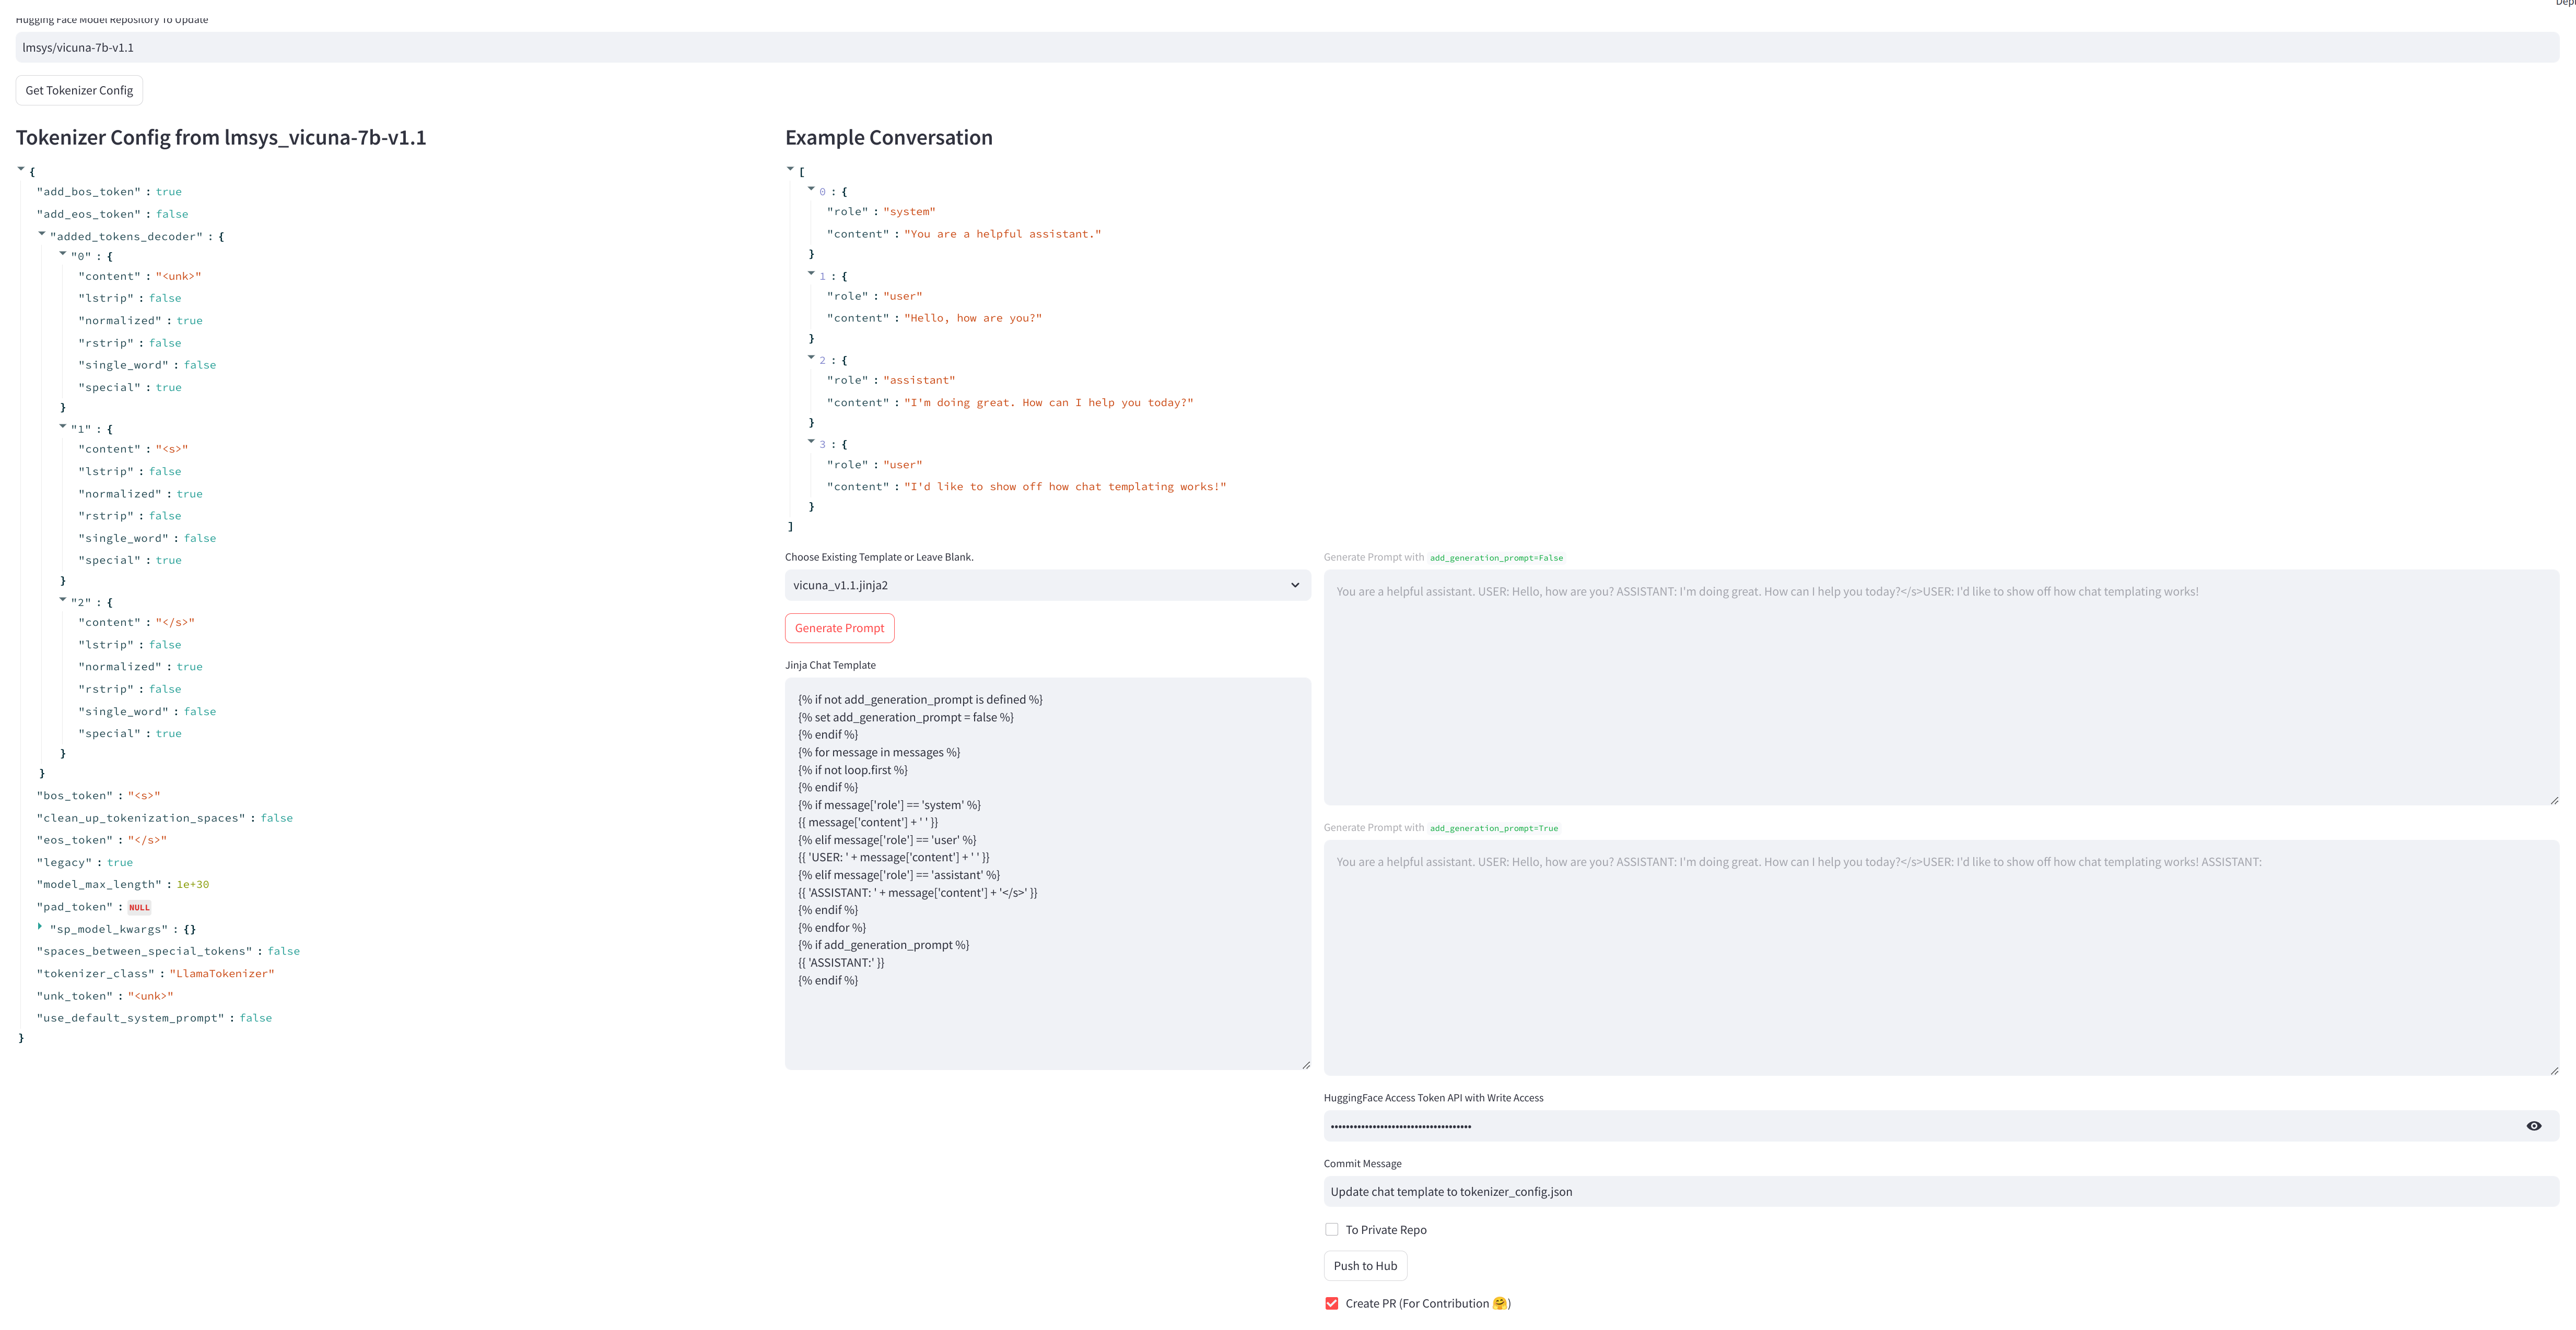Viewport: 2576px width, 1330px height.
Task: Click the Commit Message input field
Action: [x=1940, y=1192]
